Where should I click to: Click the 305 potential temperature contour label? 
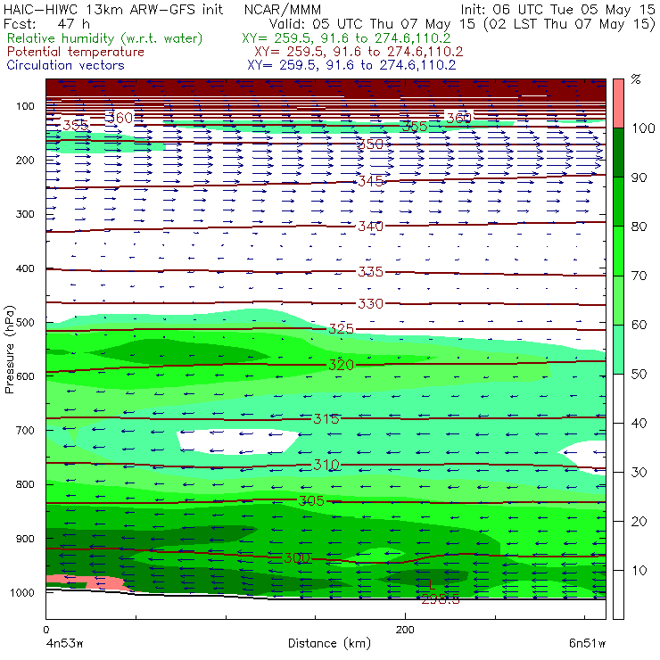[x=311, y=501]
